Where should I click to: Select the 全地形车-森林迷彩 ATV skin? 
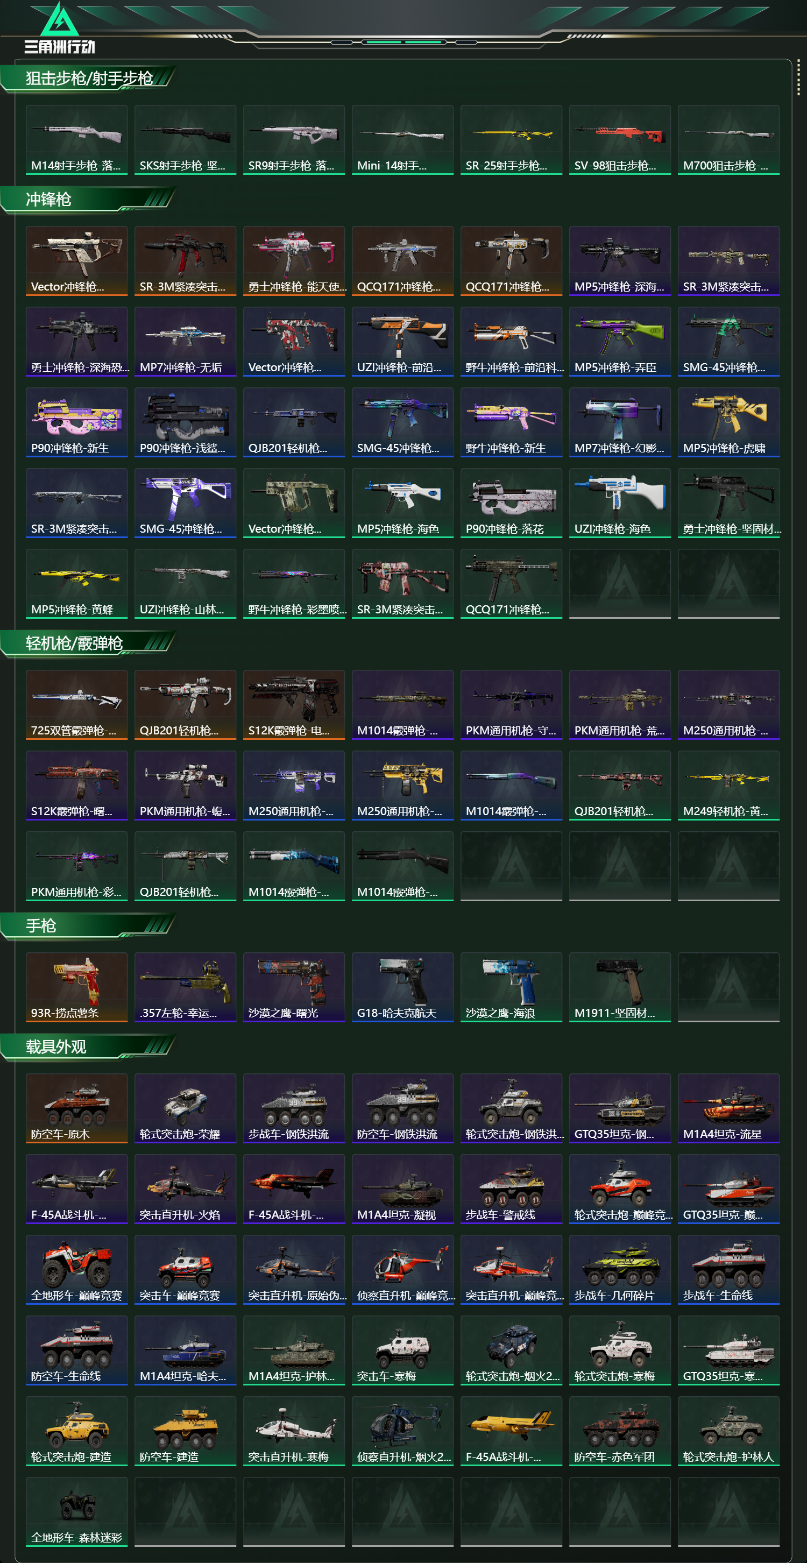pos(76,1512)
